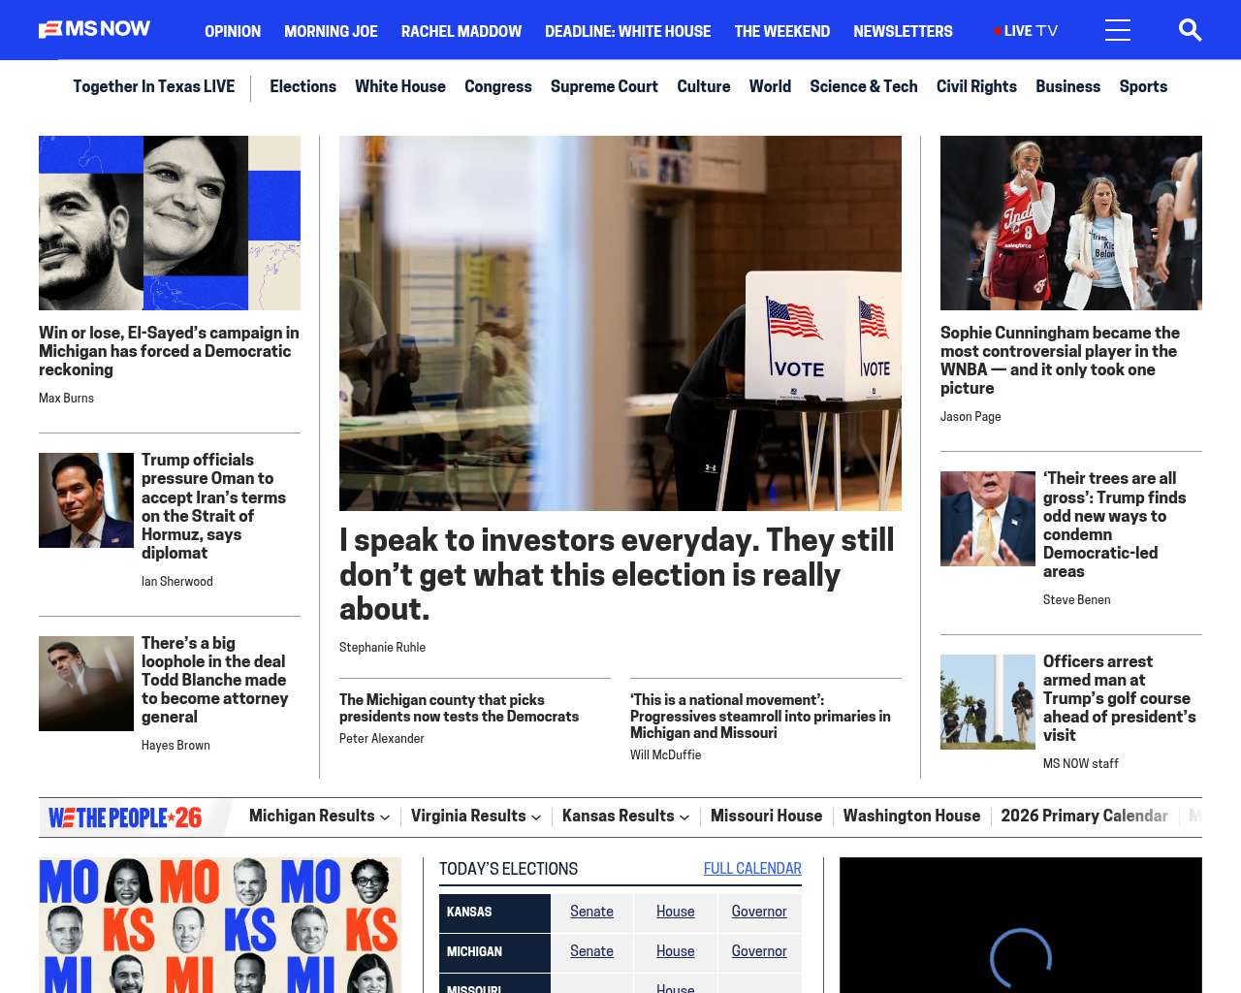Open El-Sayed campaign article thumbnail

click(x=170, y=223)
